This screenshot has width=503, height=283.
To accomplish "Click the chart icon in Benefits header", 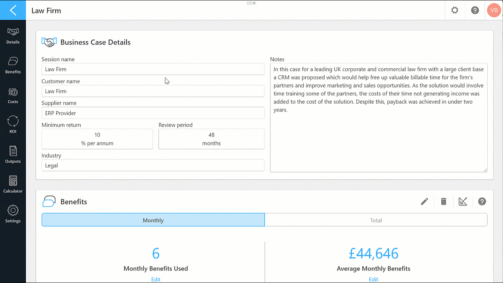I will point(463,202).
